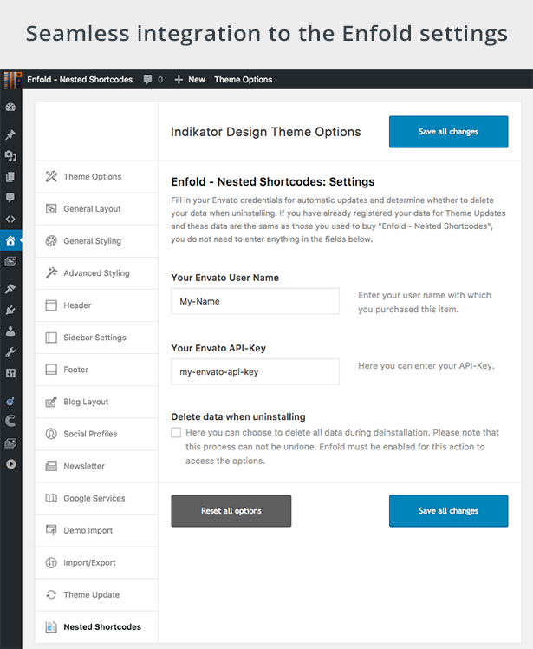
Task: Go to the Blog Layout tab
Action: coord(97,402)
